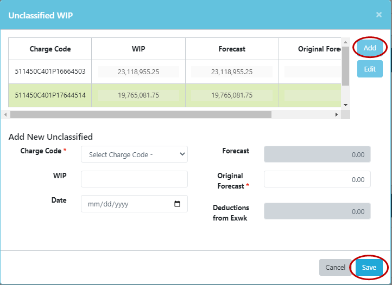
Task: Cancel the dialog
Action: [335, 267]
